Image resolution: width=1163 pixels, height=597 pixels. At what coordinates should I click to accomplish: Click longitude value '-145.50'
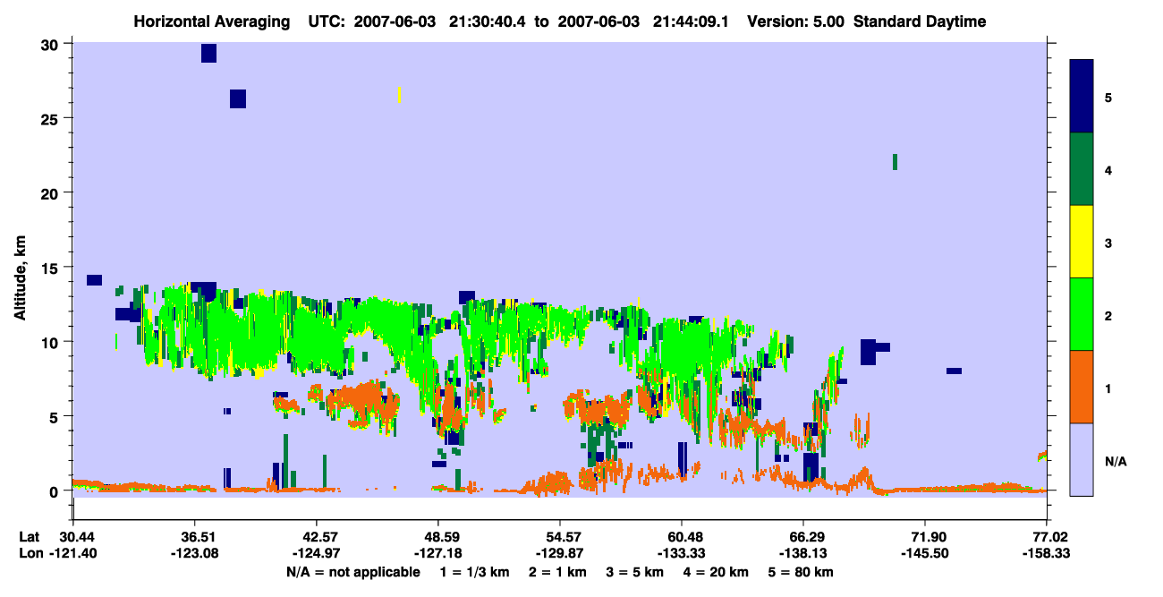point(925,553)
